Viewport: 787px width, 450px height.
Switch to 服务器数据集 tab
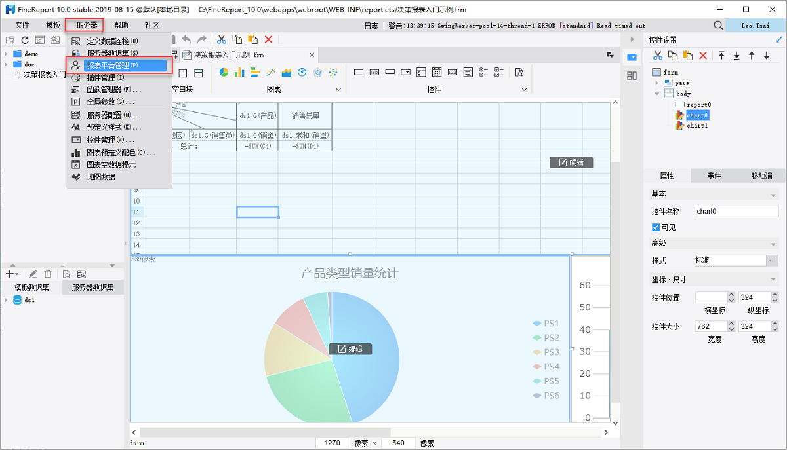tap(92, 288)
